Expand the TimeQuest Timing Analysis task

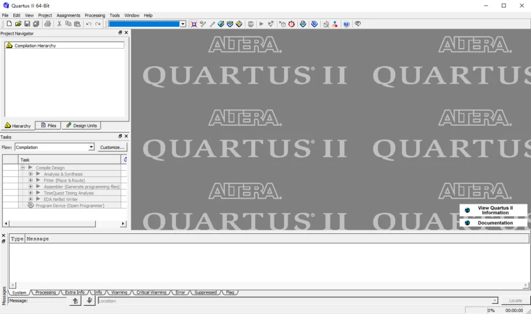click(x=30, y=193)
